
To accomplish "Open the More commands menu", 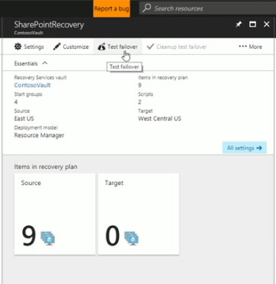I will tap(250, 46).
